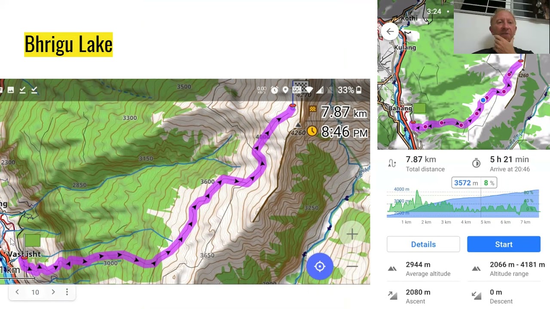Screen dimensions: 550x309
Task: Click the location pin status icon
Action: [x=285, y=90]
